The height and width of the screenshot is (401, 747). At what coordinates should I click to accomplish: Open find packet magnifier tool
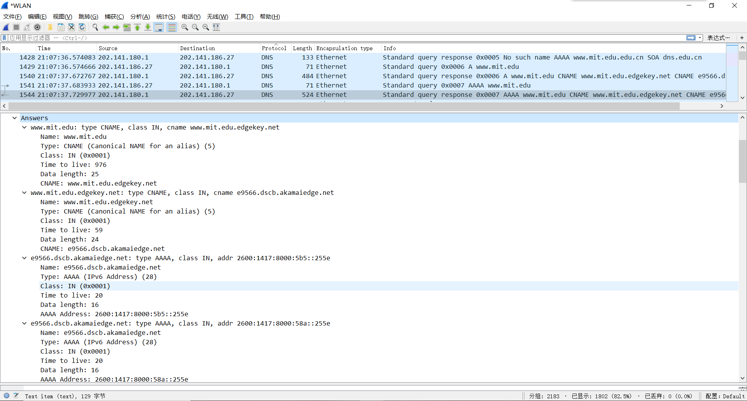95,27
